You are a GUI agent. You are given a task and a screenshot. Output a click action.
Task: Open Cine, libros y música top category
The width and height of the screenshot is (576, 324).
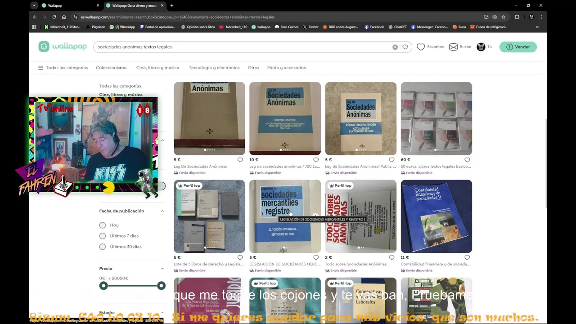click(x=157, y=67)
